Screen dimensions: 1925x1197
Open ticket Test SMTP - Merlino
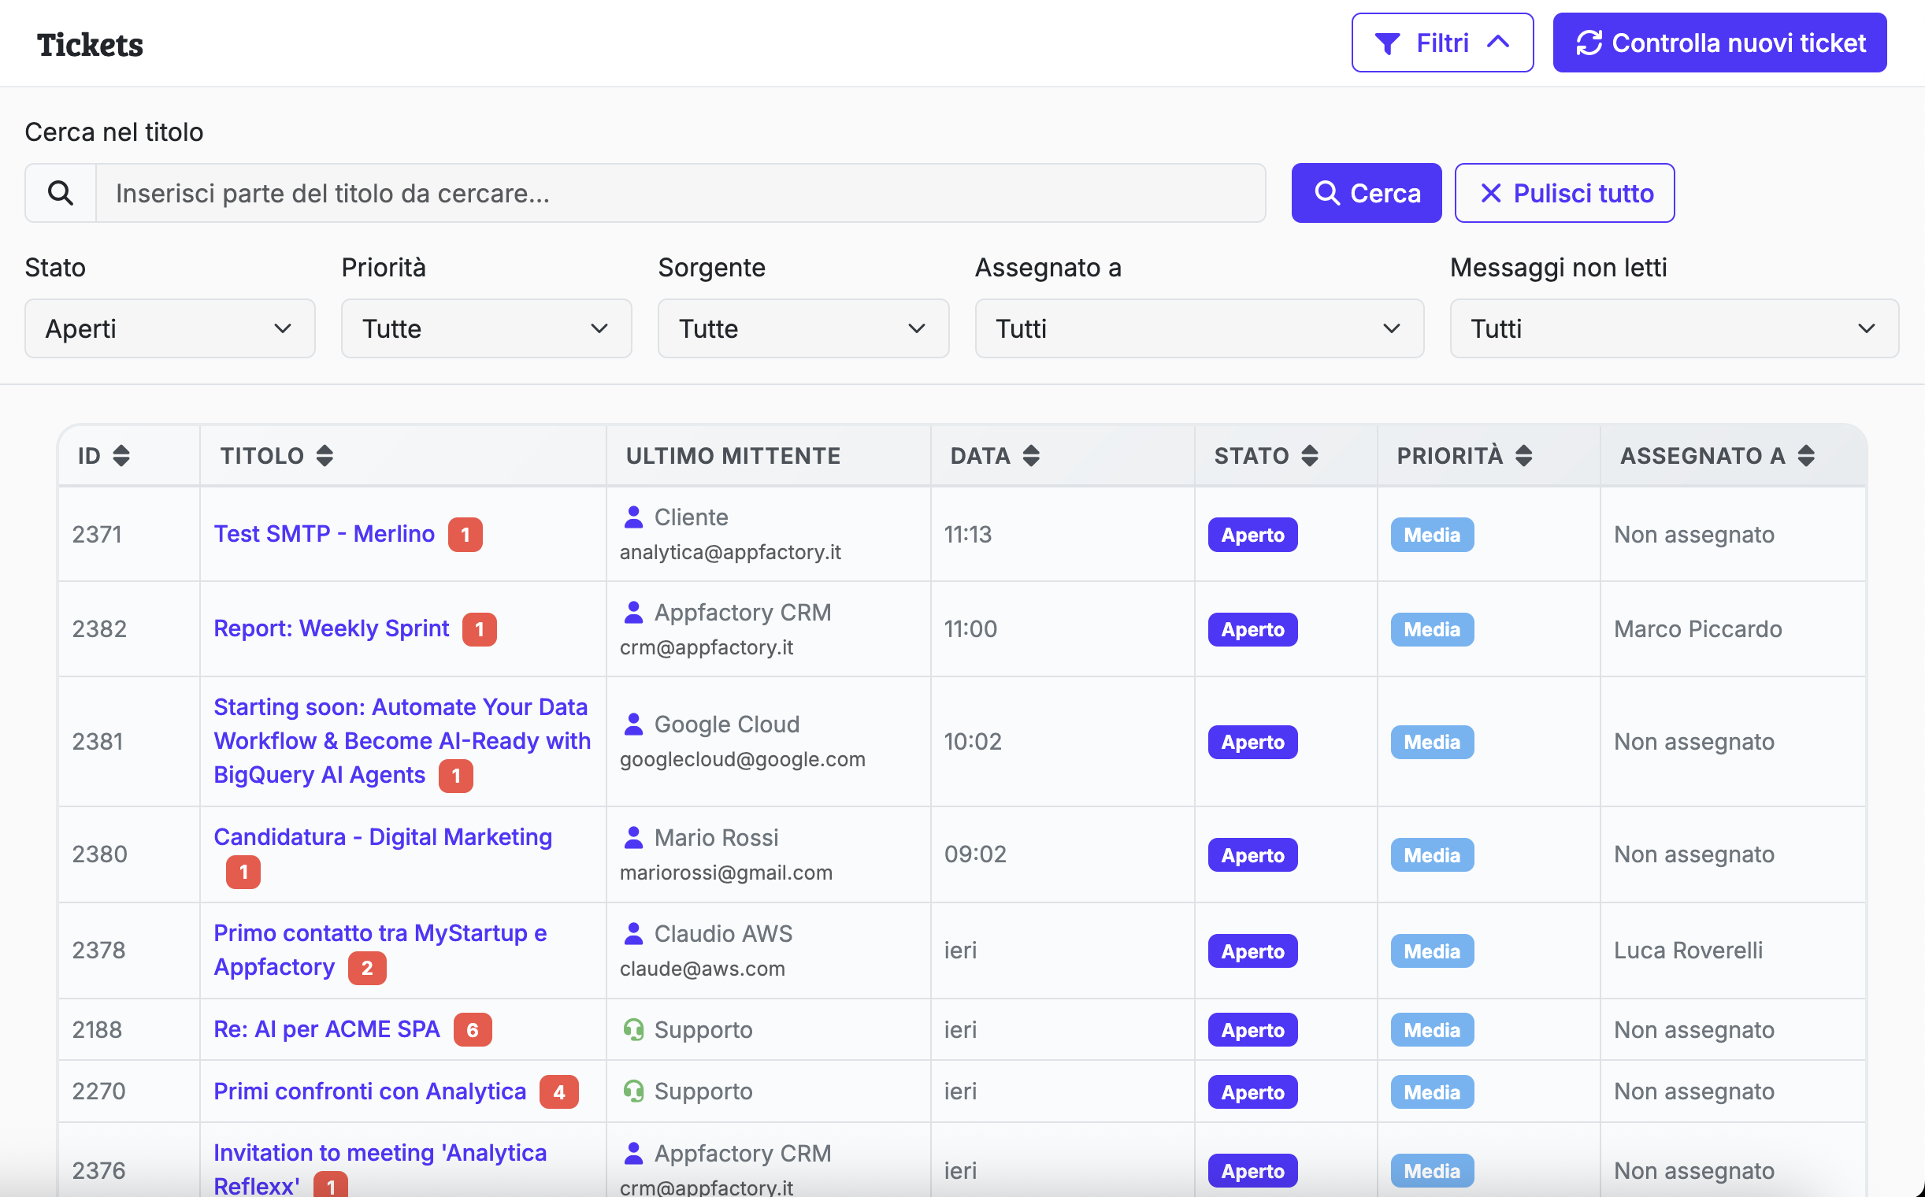pyautogui.click(x=324, y=535)
